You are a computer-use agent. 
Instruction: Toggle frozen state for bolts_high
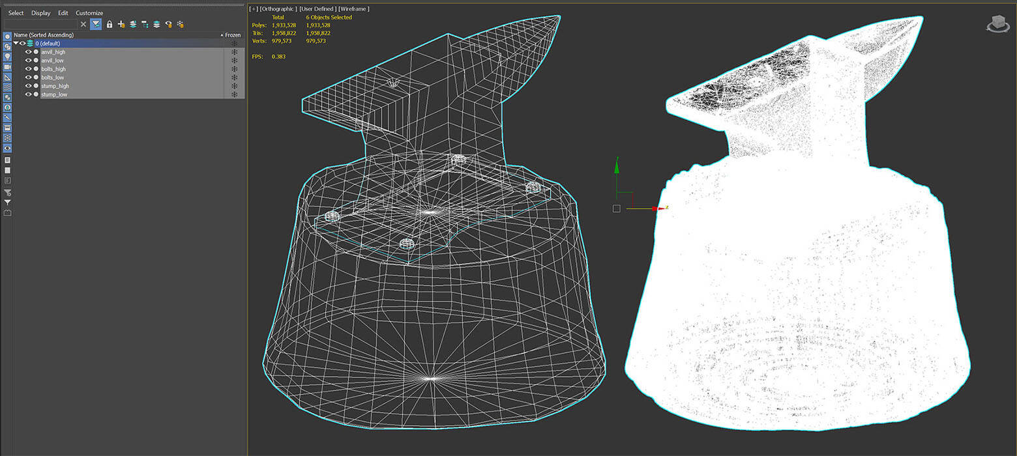click(x=234, y=69)
